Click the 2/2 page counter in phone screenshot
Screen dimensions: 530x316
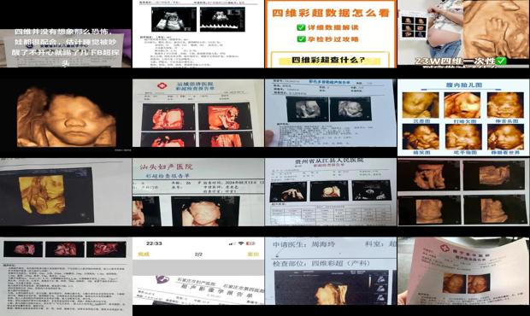point(198,255)
